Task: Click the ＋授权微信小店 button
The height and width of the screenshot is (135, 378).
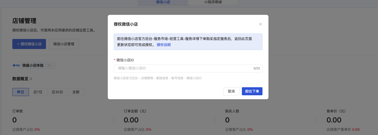Action: (x=29, y=44)
